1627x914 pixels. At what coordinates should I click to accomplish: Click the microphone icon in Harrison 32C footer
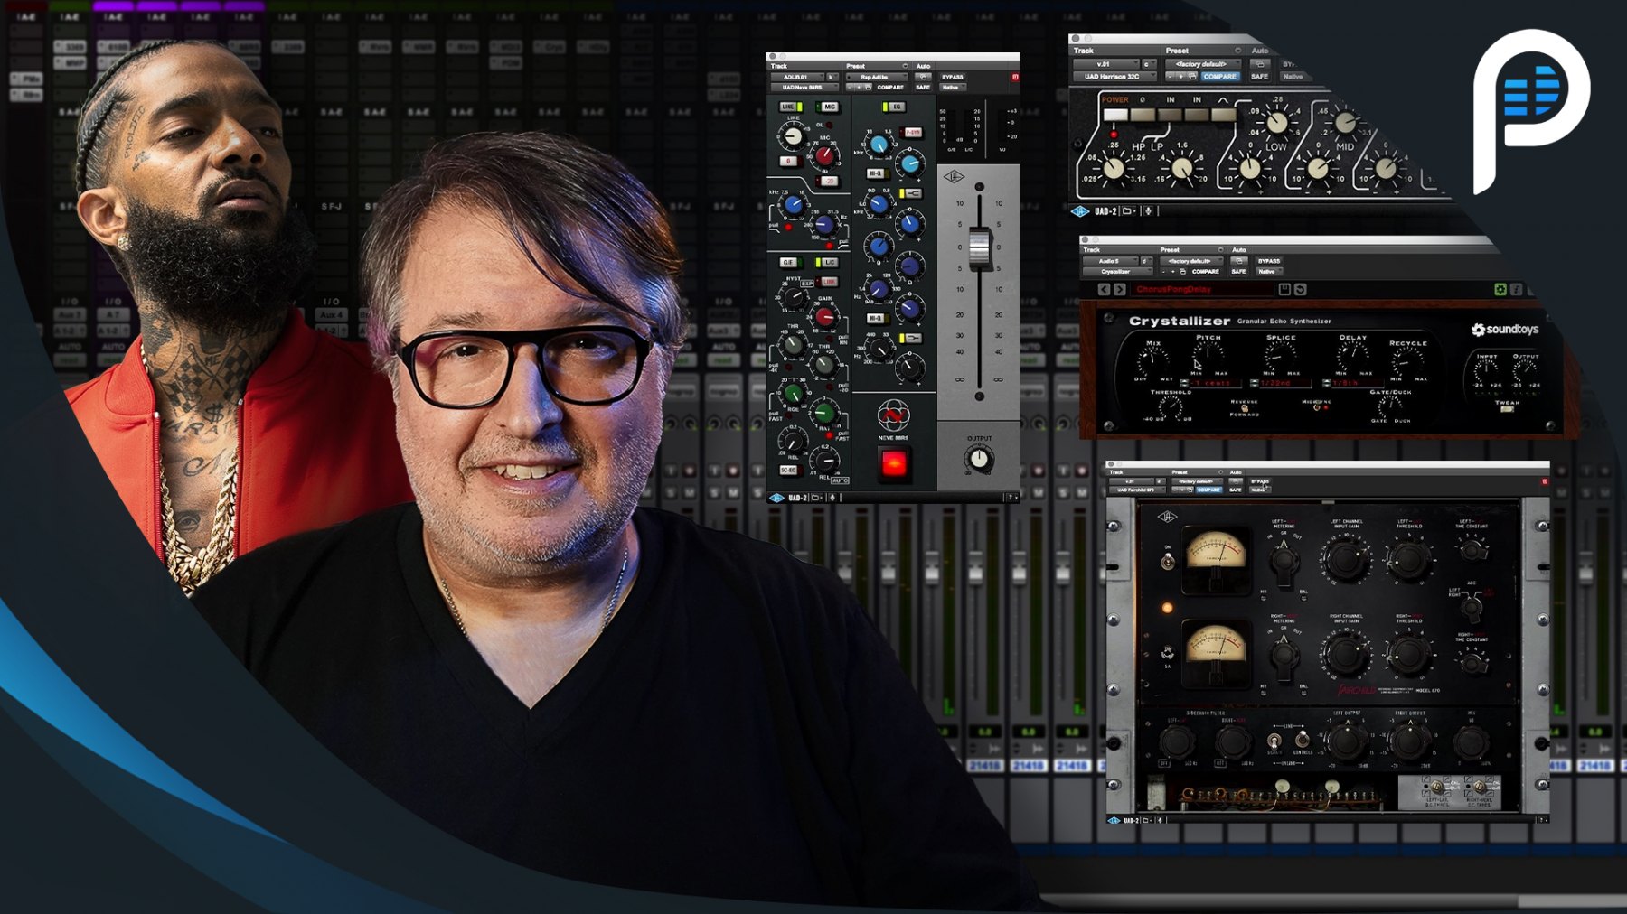point(1148,211)
